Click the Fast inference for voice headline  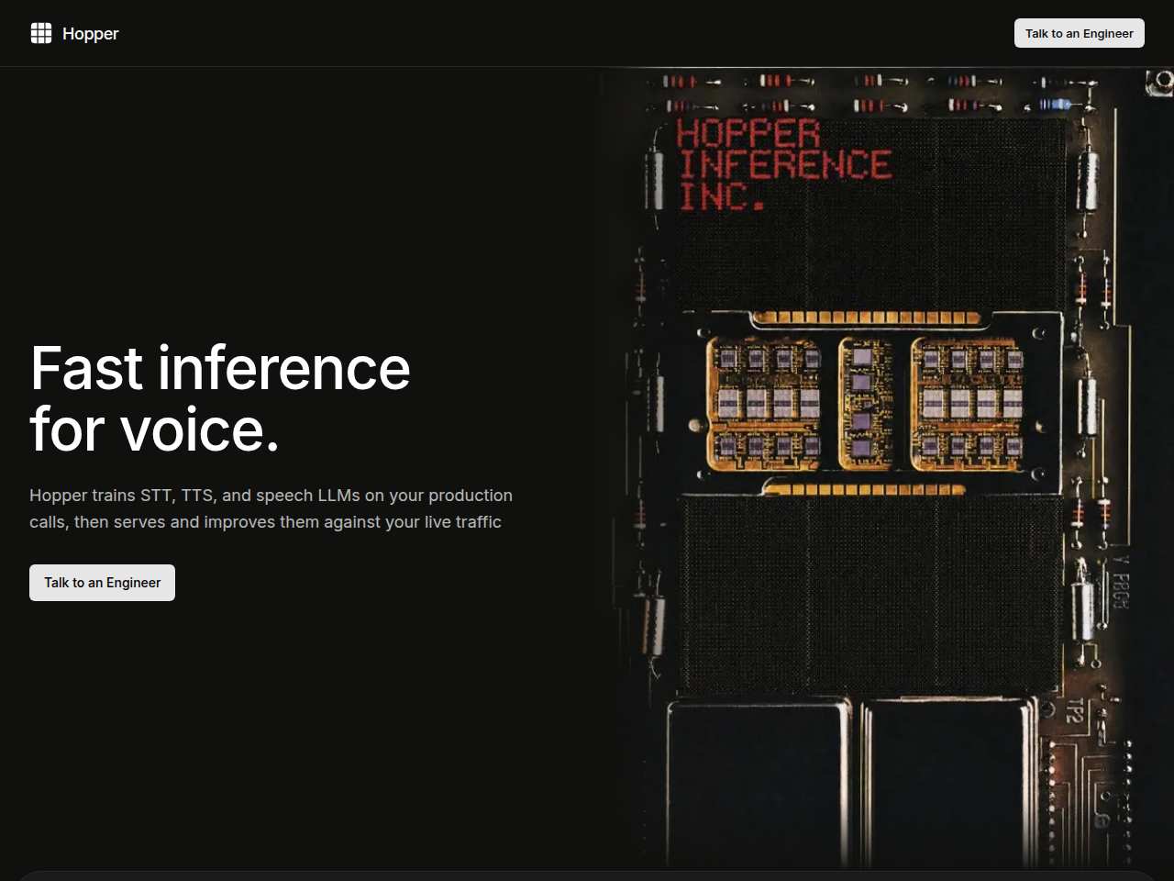click(220, 398)
